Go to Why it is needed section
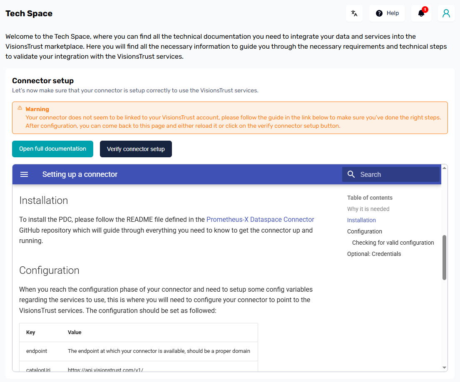Screen dimensions: 460x382 coord(368,209)
